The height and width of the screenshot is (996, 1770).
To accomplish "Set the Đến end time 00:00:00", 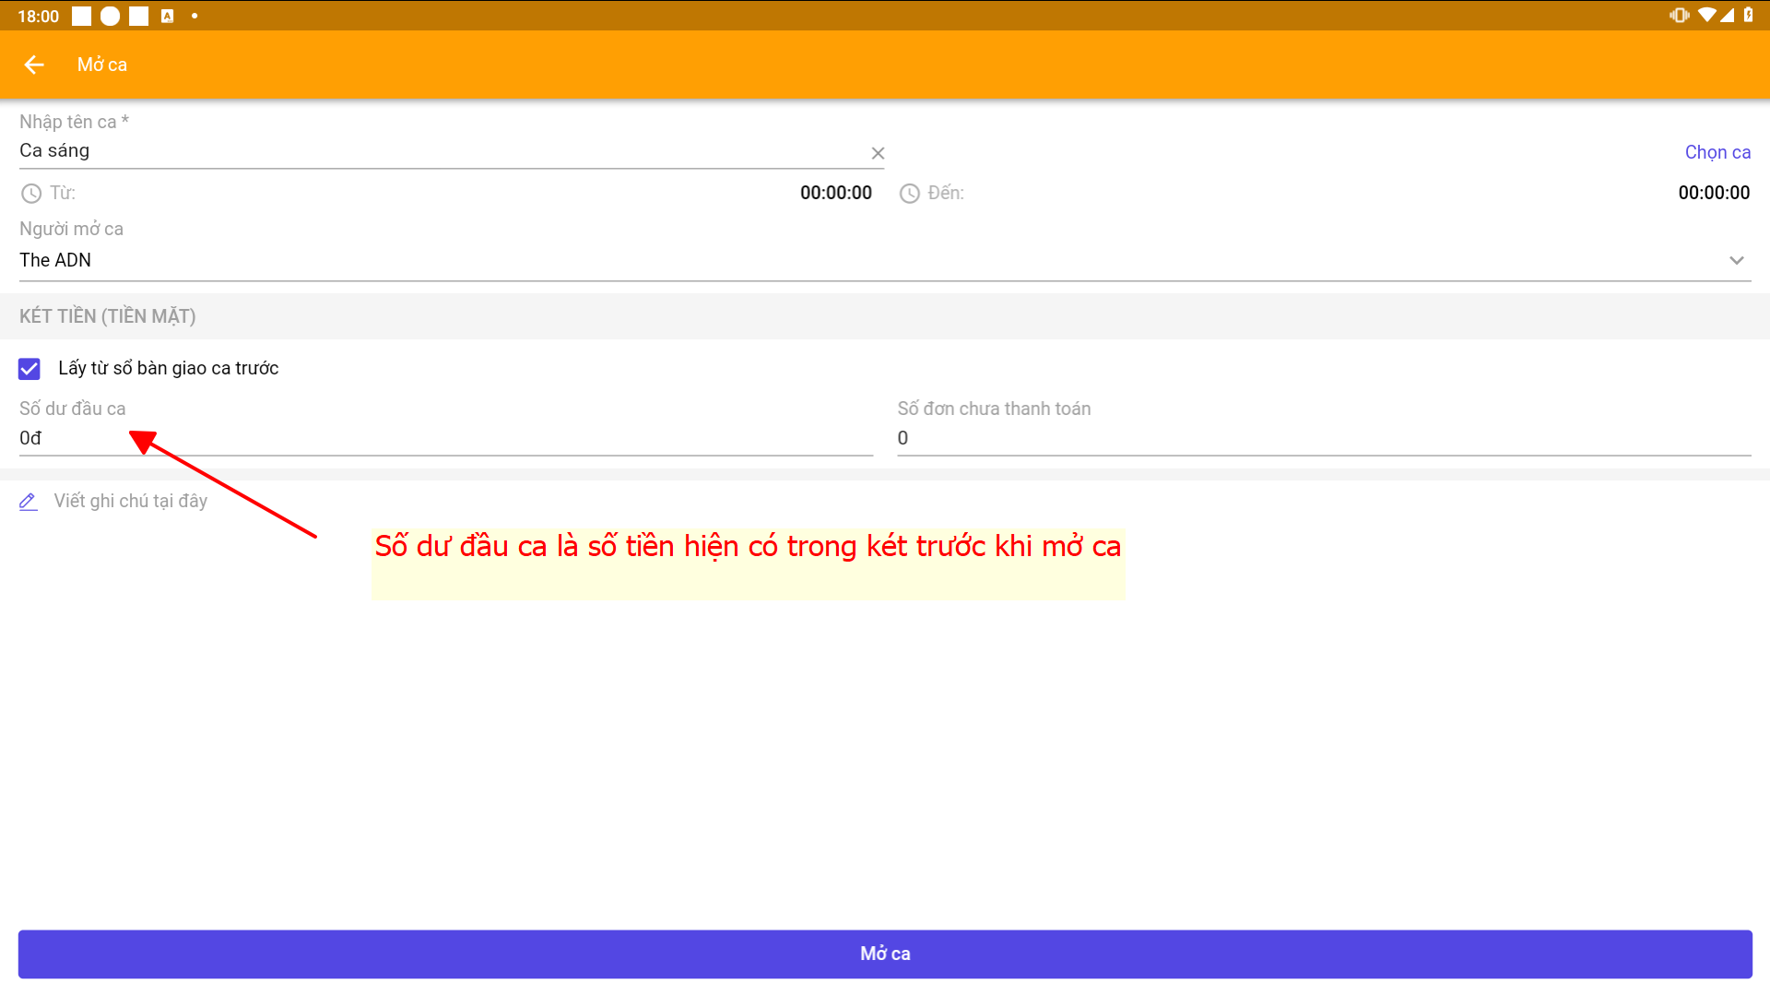I will tap(1713, 194).
